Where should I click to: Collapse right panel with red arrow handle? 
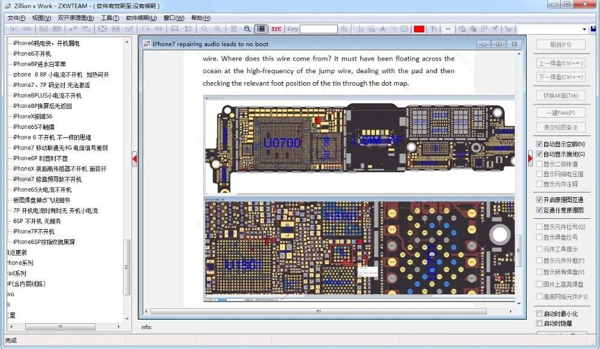[530, 159]
